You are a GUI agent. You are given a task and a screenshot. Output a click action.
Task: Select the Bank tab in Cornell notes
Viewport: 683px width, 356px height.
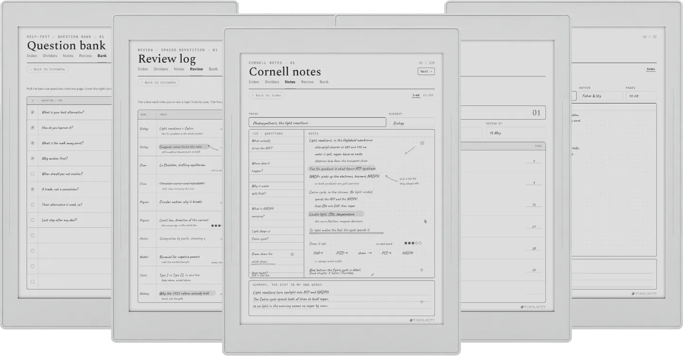pos(324,82)
